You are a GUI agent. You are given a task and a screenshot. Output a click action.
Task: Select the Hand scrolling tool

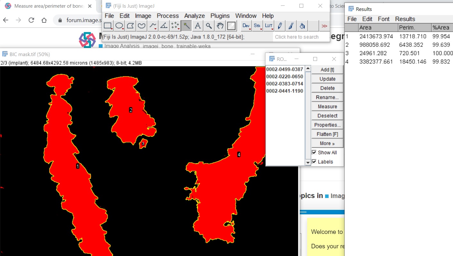220,26
